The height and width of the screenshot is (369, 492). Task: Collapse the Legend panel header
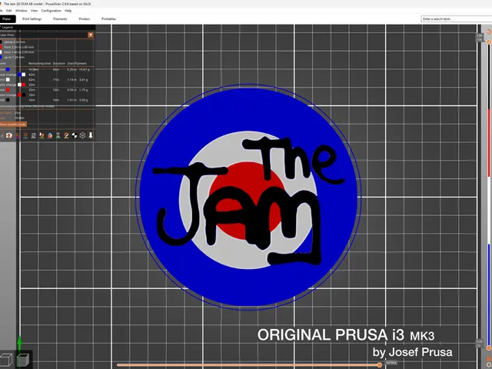47,28
